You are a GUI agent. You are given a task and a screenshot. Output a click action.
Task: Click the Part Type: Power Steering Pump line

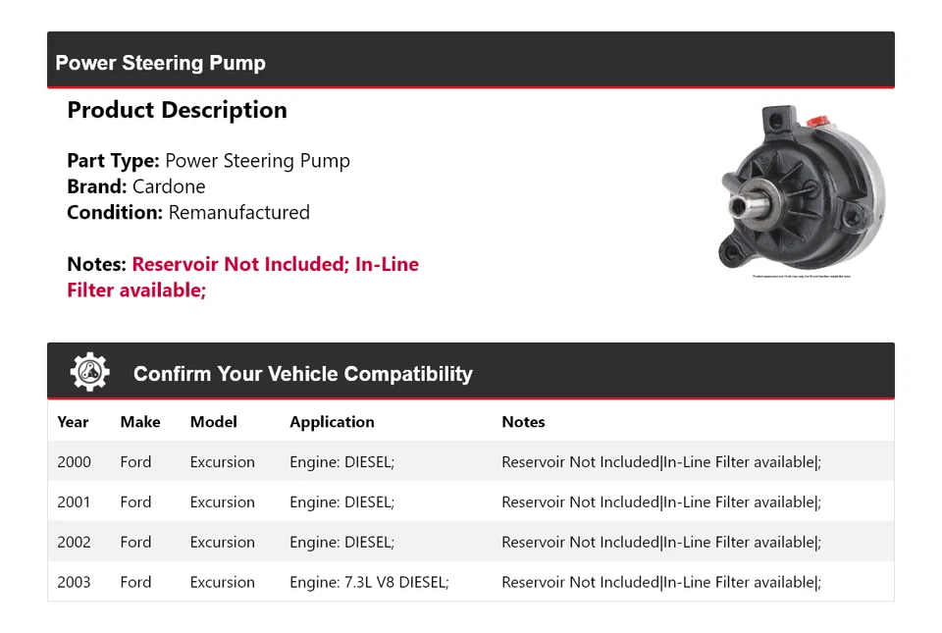click(x=208, y=161)
